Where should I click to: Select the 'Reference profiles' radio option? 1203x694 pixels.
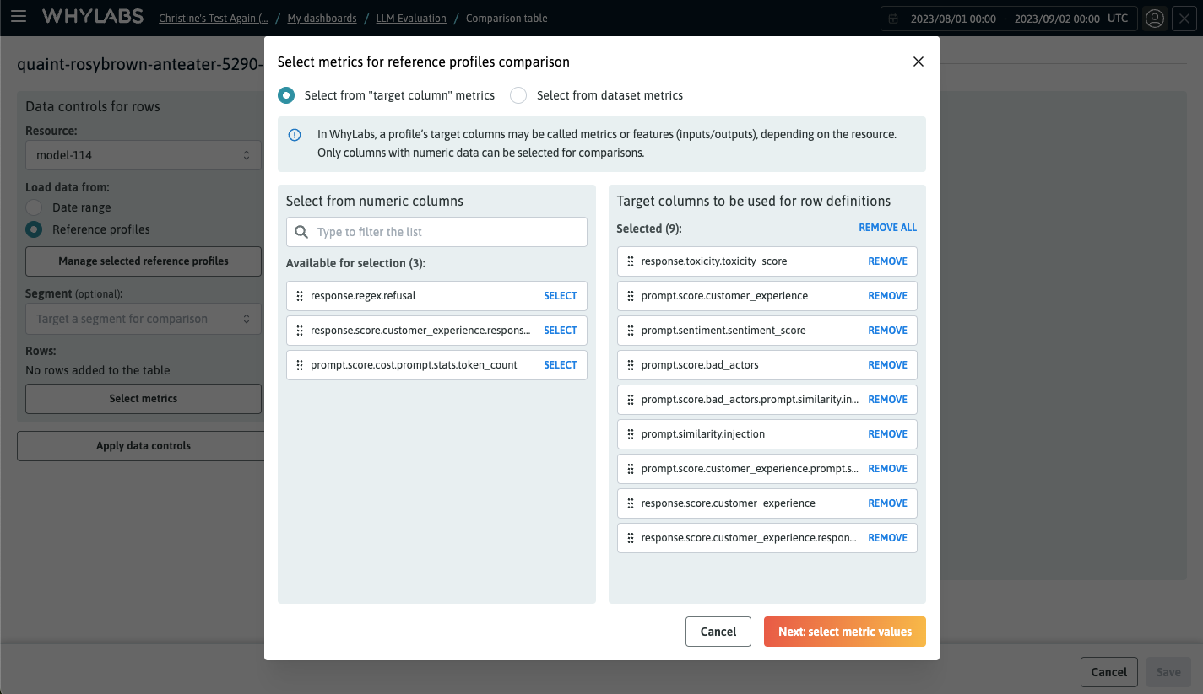[x=34, y=229]
